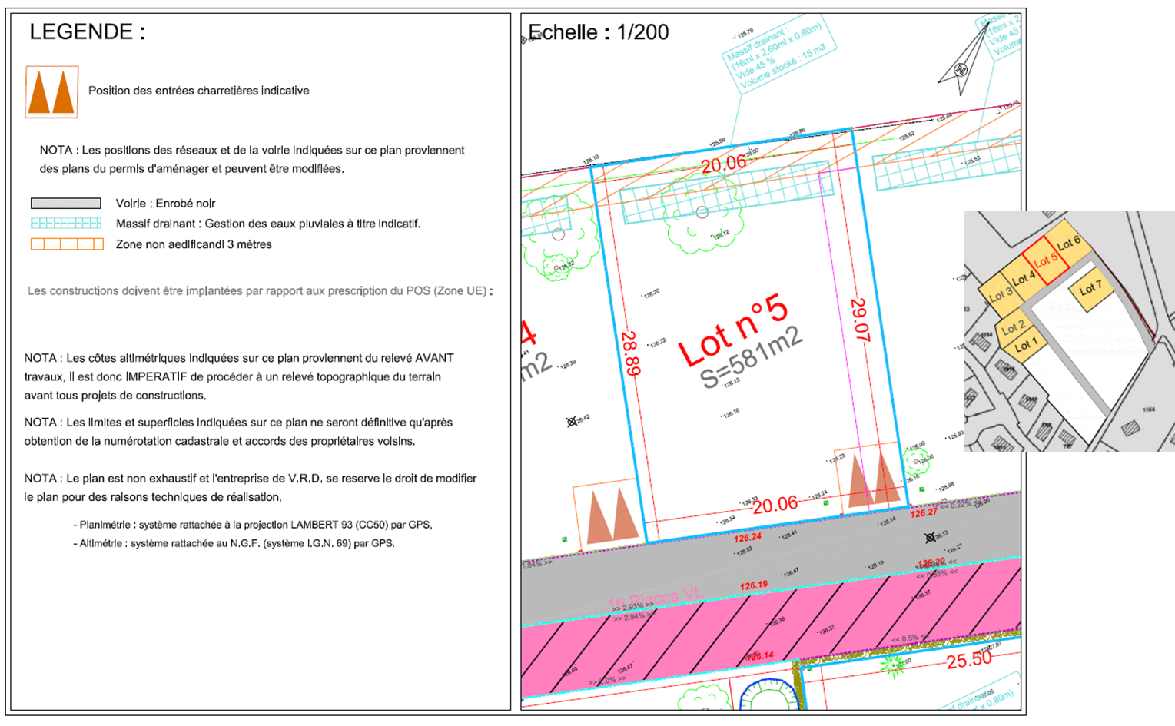
Task: Click the grey Voirie Enrobé noir swatch
Action: [66, 204]
